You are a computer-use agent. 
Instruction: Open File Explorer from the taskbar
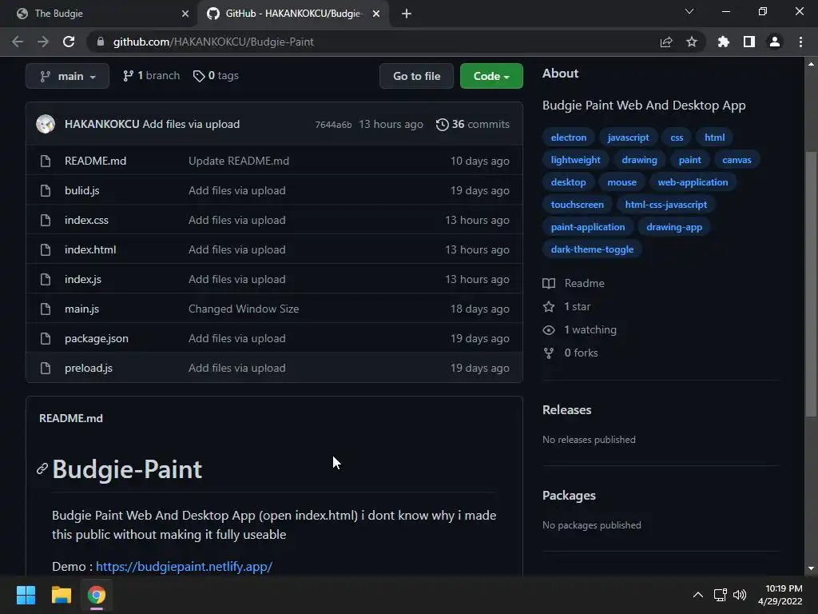[x=62, y=595]
